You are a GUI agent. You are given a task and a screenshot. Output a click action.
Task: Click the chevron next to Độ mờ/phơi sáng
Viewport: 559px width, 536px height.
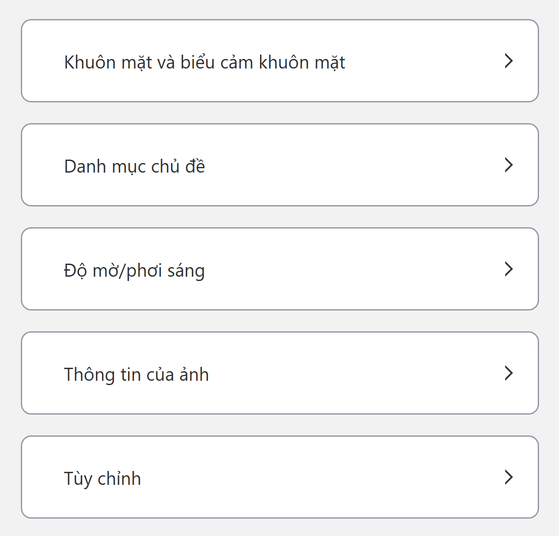coord(509,269)
